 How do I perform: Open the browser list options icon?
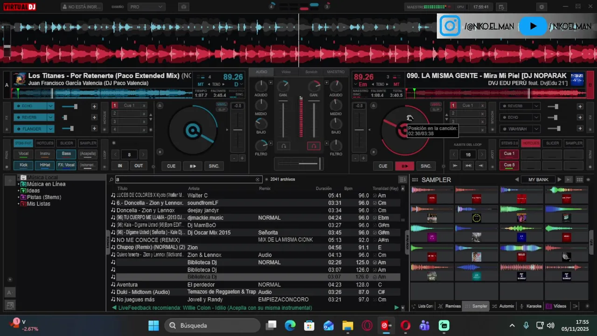pos(403,179)
